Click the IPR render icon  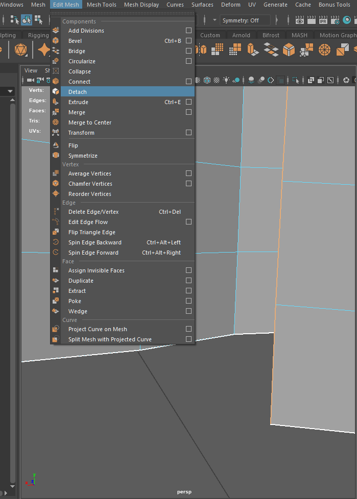(x=323, y=20)
